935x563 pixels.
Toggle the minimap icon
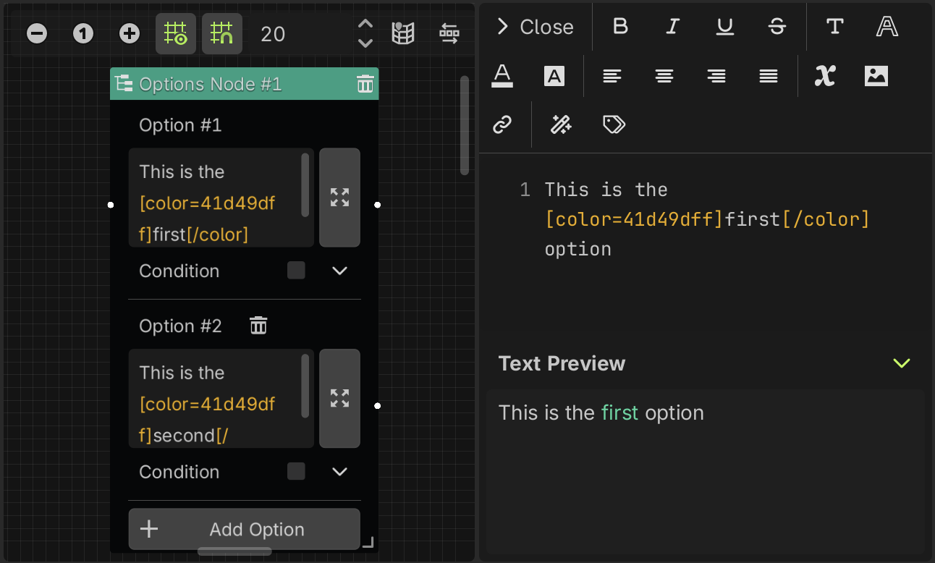(403, 33)
